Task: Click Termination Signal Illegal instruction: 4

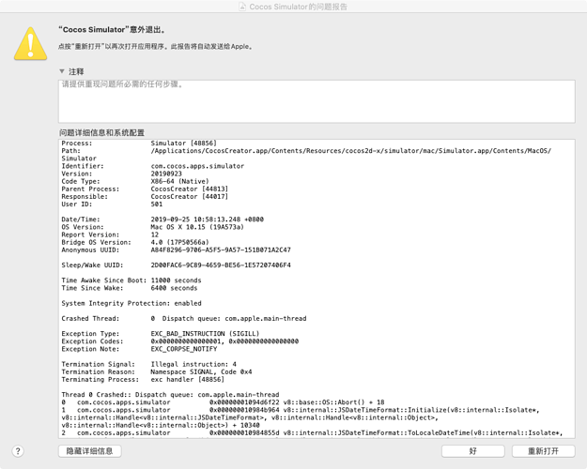Action: tap(149, 364)
